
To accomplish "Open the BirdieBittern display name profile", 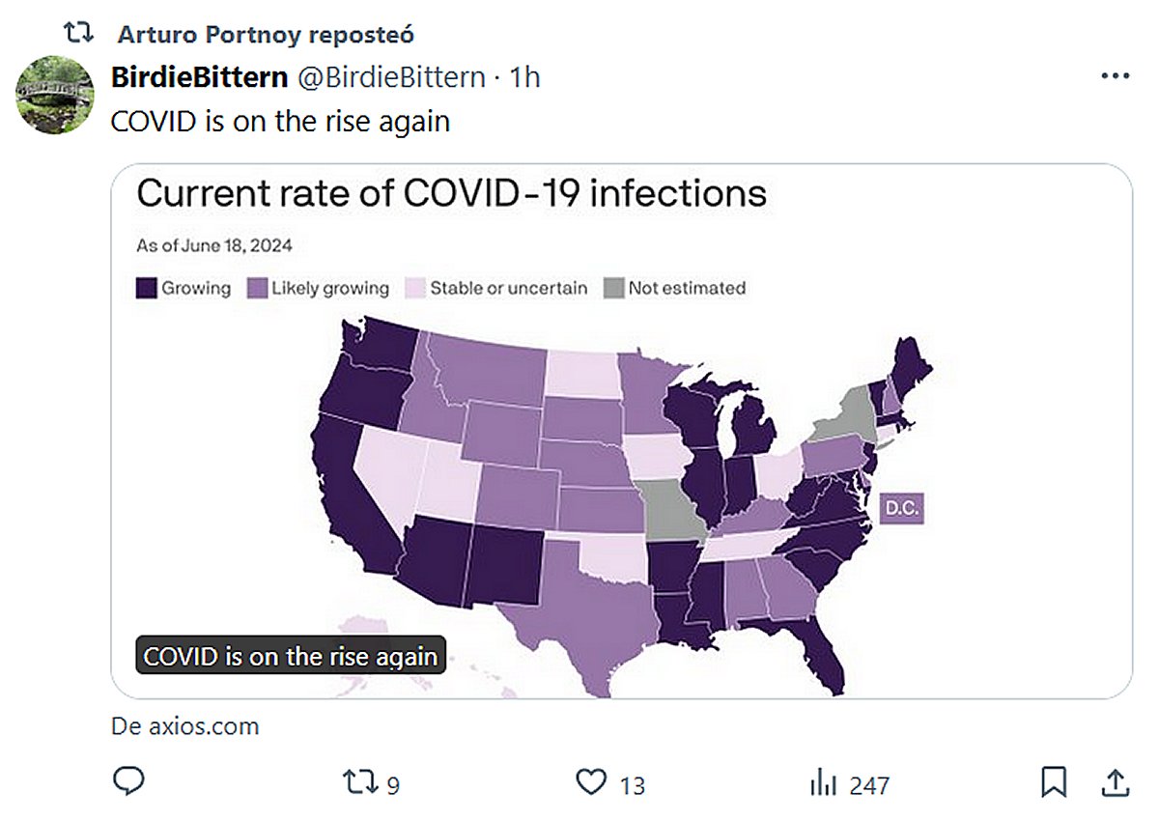I will point(200,77).
